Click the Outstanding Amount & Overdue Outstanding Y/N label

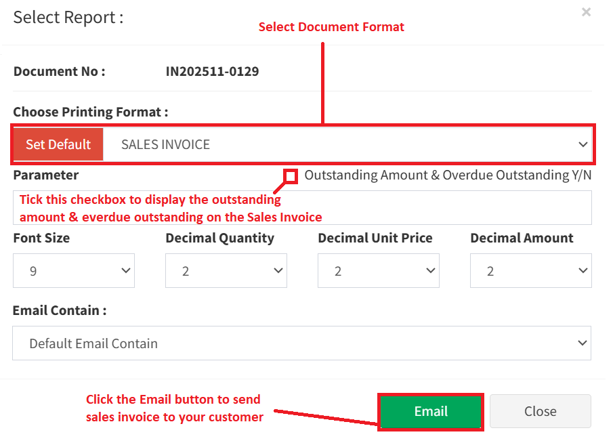(x=448, y=175)
